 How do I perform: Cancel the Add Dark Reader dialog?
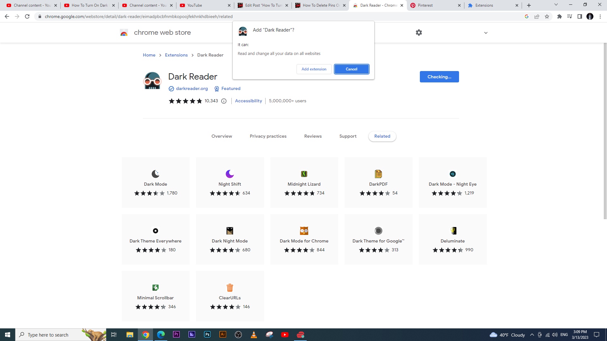coord(351,69)
